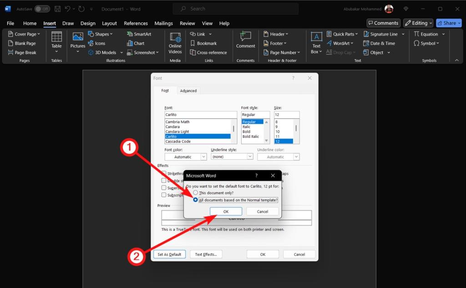Add a Bookmark
Image resolution: width=466 pixels, height=288 pixels.
point(203,43)
